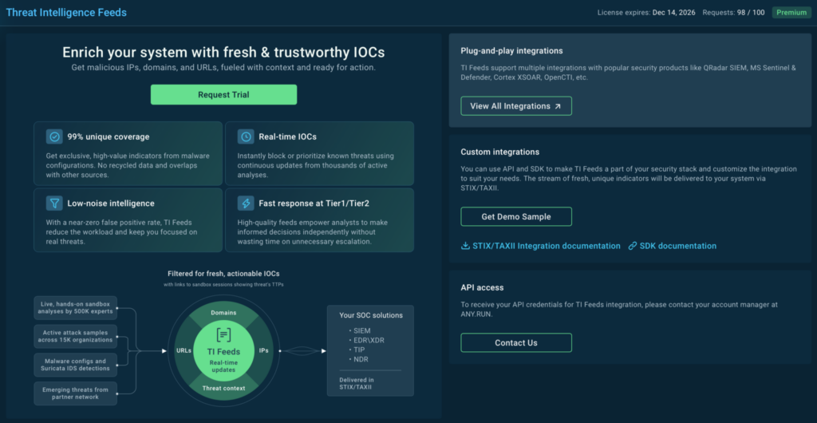Viewport: 817px width, 423px height.
Task: Click the download icon beside STIX/TAXII documentation
Action: tap(465, 246)
